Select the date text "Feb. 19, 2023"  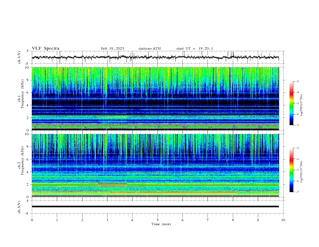tap(112, 48)
